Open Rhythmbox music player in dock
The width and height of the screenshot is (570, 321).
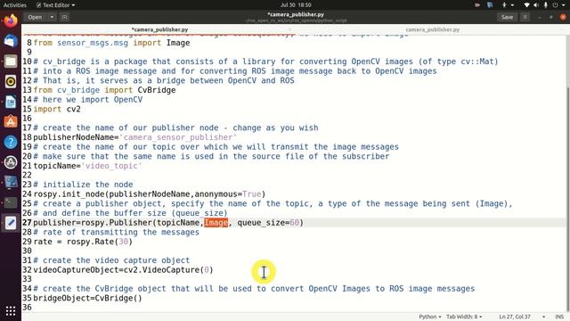tap(11, 81)
